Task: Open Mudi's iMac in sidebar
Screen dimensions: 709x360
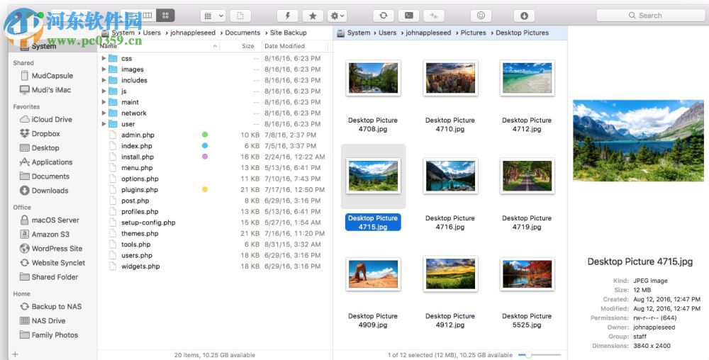Action: 45,90
